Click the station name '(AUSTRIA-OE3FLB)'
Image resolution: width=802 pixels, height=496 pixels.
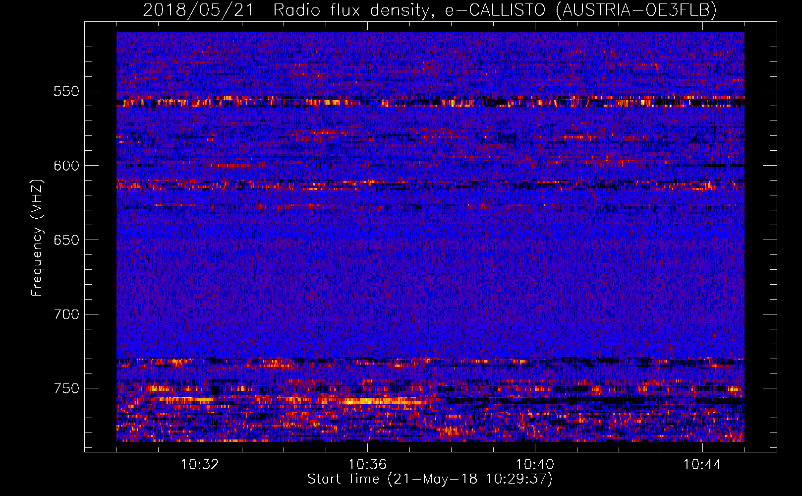coord(636,10)
